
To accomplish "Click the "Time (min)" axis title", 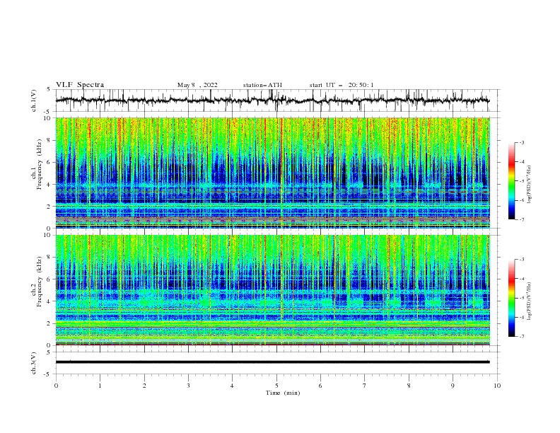I will (283, 393).
